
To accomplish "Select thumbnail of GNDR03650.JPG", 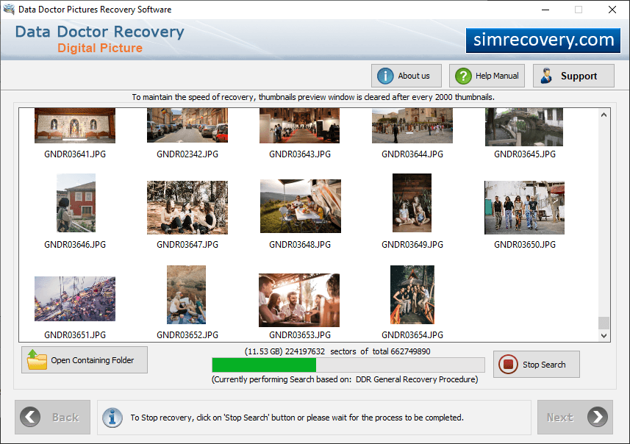I will point(524,207).
